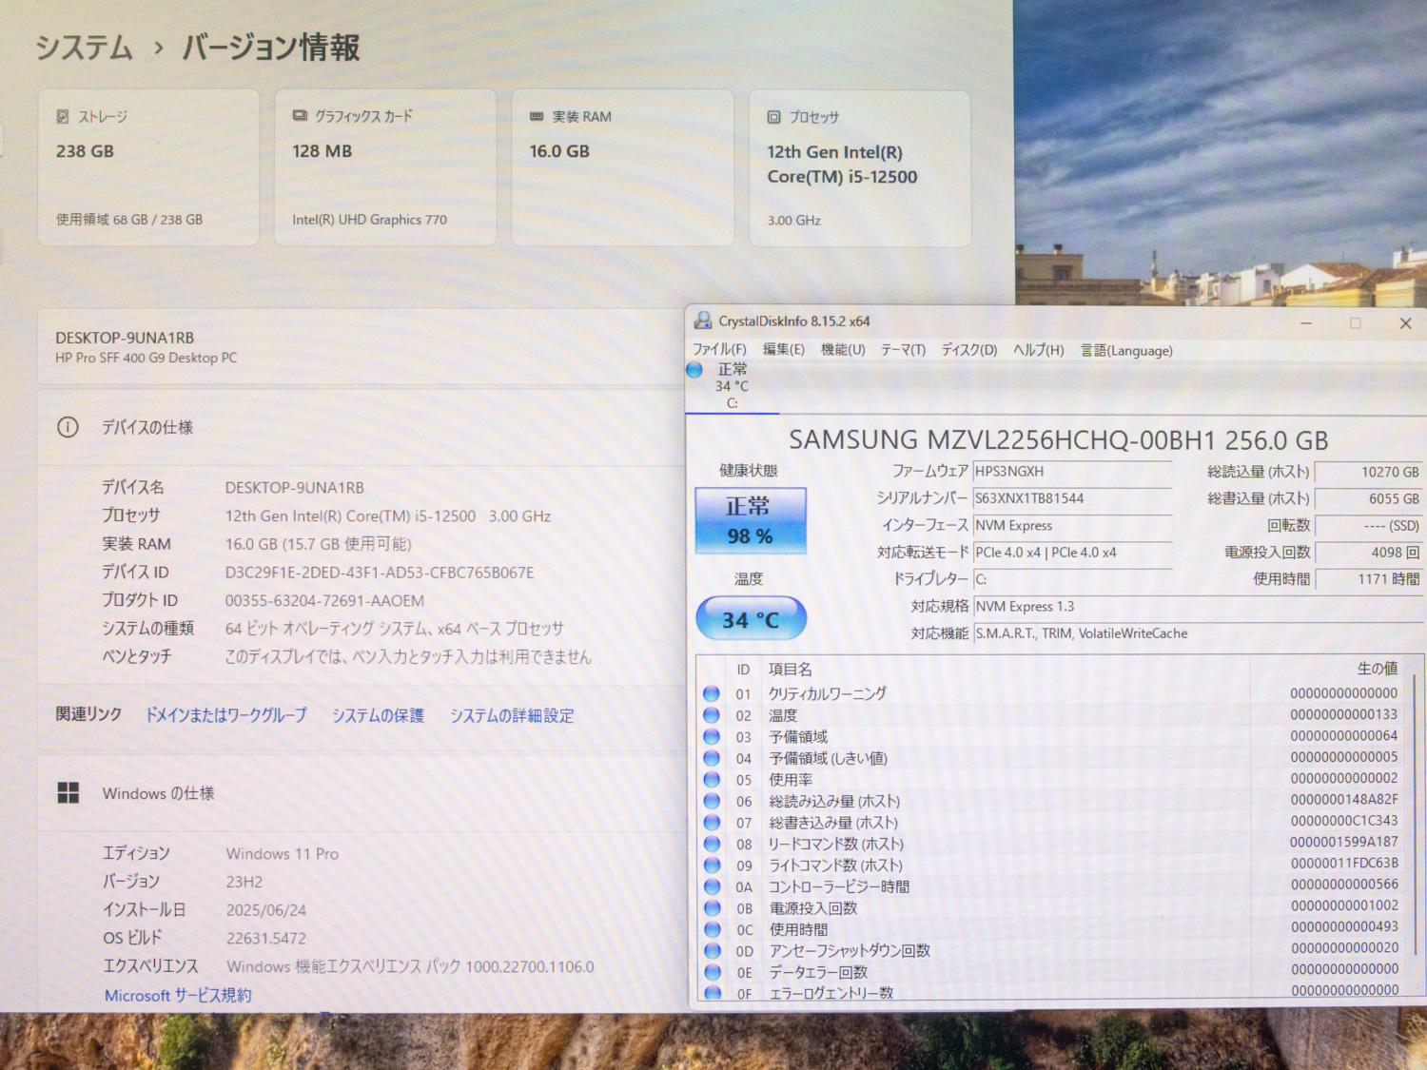Click the 使用時間 value 1171 時間
Screen dimensions: 1427x1070
pyautogui.click(x=1369, y=579)
